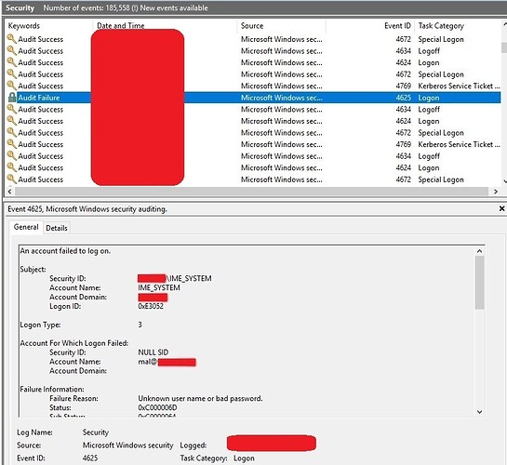
Task: Click scroll-down arrow of the events list
Action: [x=504, y=181]
